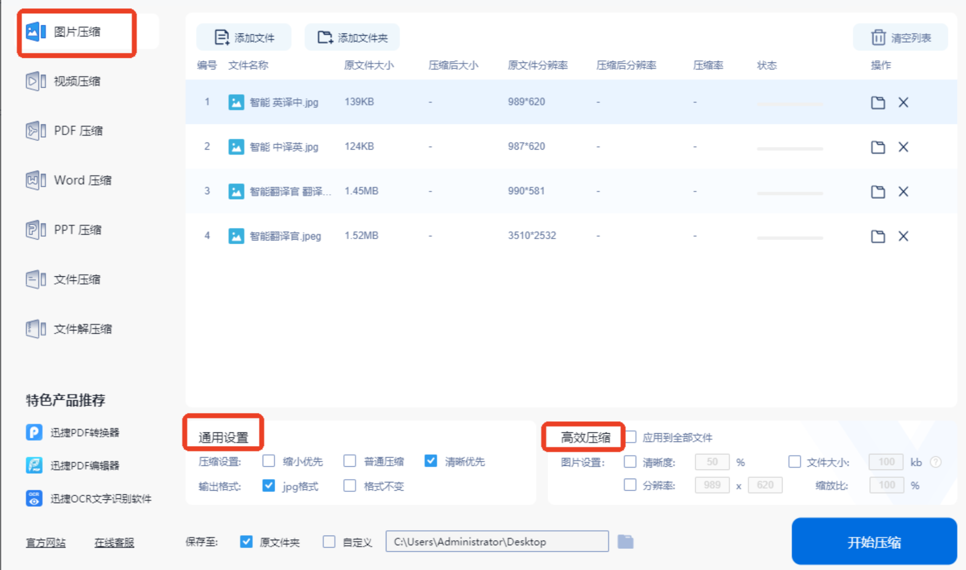Image resolution: width=966 pixels, height=570 pixels.
Task: Check the 格式不变 option
Action: [x=350, y=486]
